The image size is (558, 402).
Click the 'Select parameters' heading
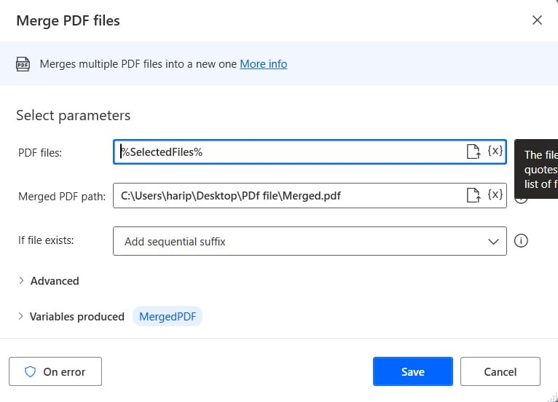click(x=74, y=115)
